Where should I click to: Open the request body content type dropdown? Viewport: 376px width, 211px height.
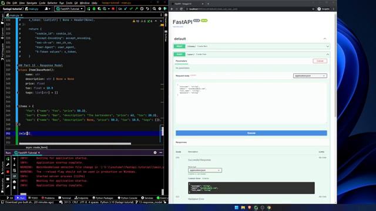point(310,76)
